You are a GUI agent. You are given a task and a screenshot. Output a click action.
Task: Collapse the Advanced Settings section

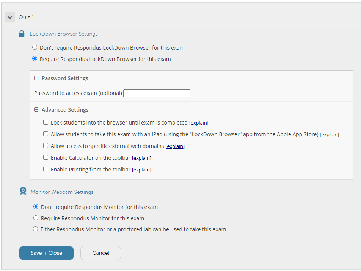coord(36,110)
